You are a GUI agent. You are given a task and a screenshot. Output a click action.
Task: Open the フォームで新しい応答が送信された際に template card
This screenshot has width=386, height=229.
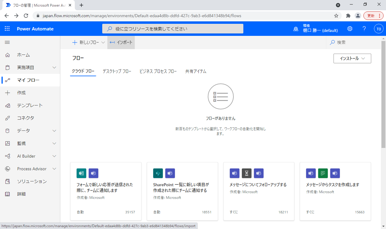pyautogui.click(x=106, y=191)
